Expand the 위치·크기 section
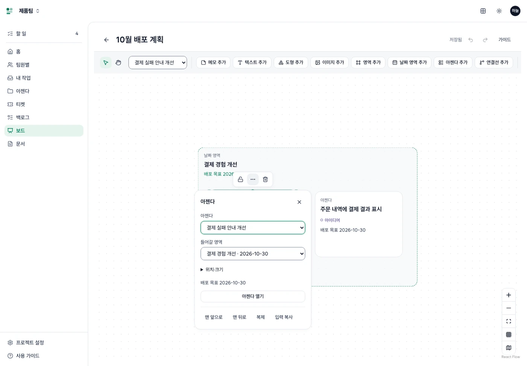The image size is (527, 366). (212, 270)
